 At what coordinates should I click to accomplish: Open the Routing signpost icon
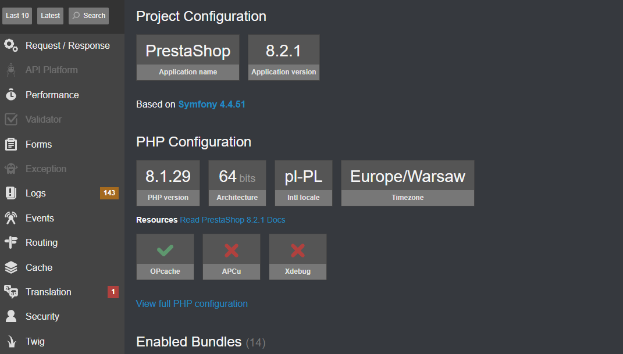(11, 242)
